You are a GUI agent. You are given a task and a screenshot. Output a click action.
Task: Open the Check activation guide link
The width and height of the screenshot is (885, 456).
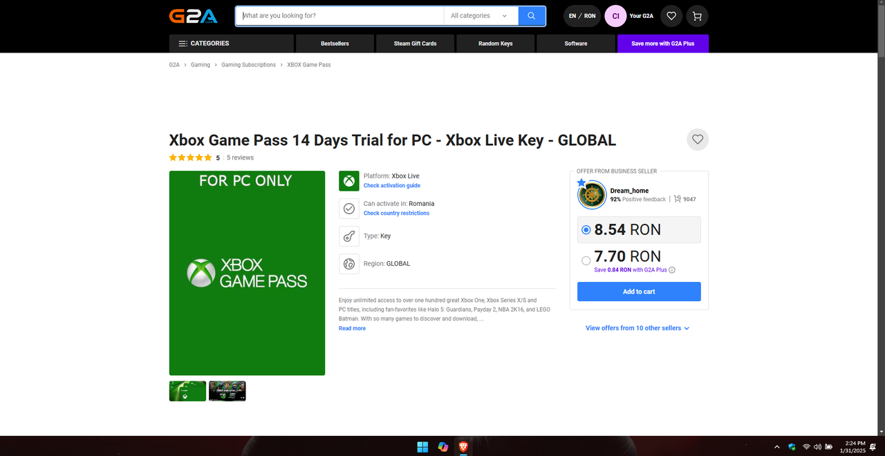392,186
